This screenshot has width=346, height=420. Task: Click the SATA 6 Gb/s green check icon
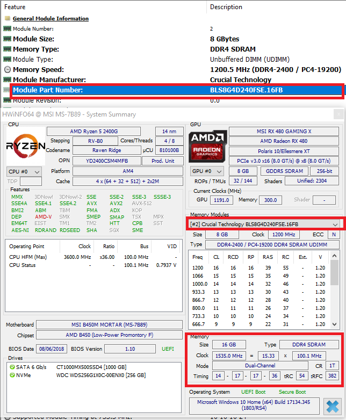click(12, 367)
